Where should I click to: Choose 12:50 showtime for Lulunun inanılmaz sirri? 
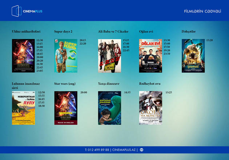coord(41,92)
